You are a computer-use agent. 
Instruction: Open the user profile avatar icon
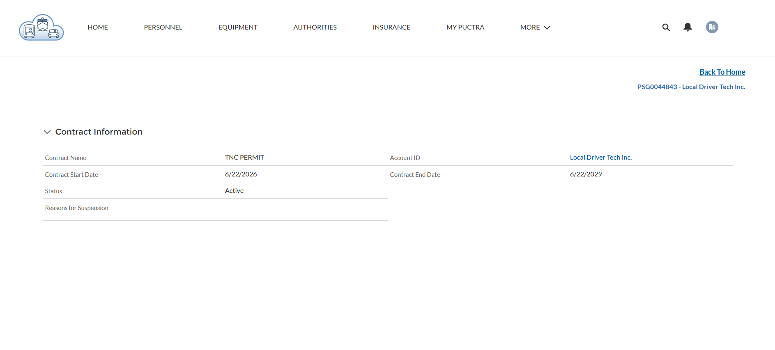[712, 27]
